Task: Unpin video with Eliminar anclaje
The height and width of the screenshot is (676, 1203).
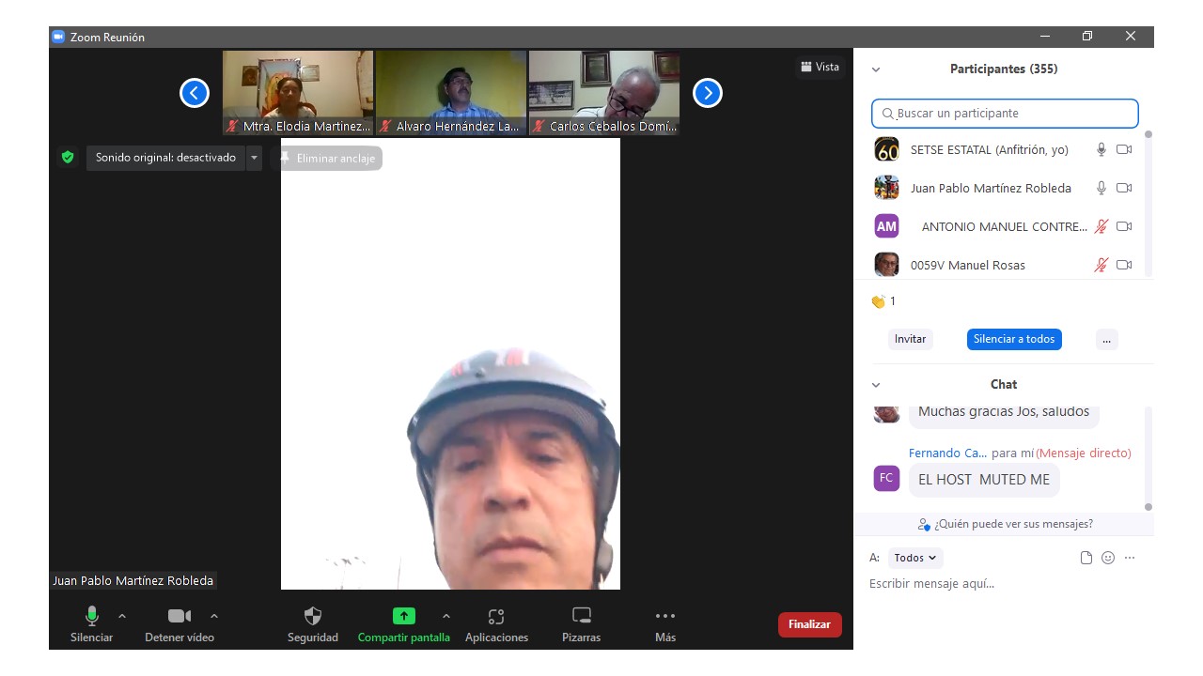Action: [328, 159]
